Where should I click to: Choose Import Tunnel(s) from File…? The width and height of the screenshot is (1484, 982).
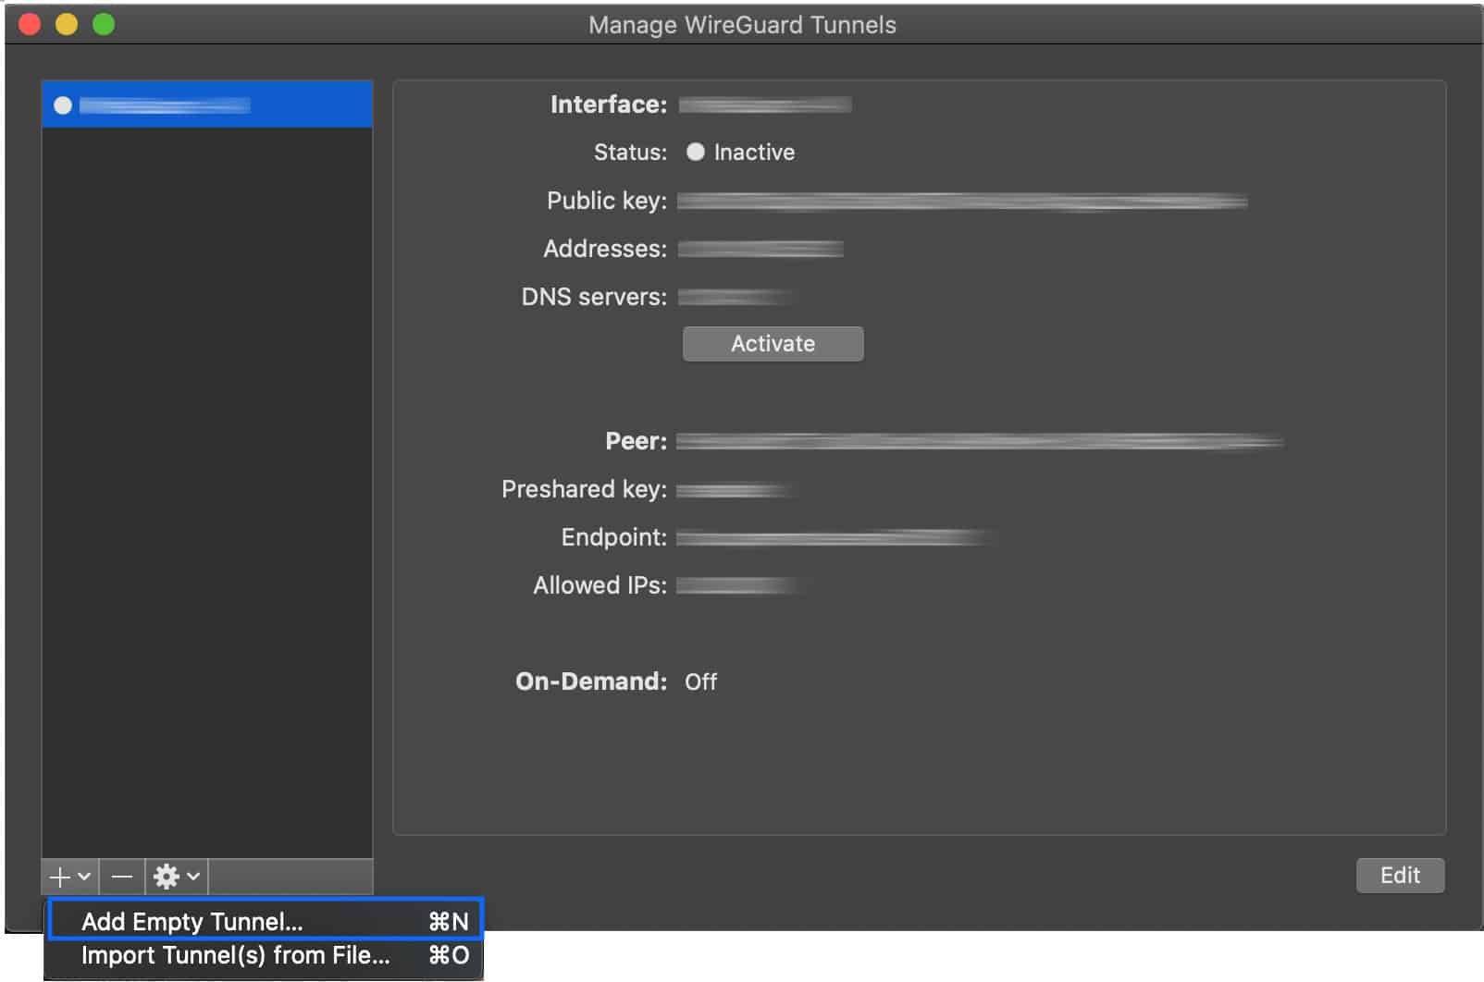265,955
